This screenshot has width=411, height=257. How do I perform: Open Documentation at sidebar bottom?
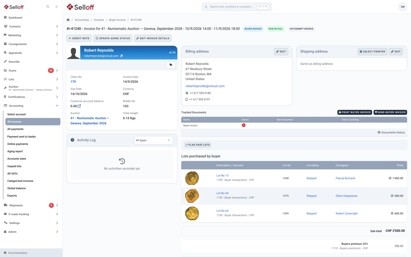(x=31, y=253)
